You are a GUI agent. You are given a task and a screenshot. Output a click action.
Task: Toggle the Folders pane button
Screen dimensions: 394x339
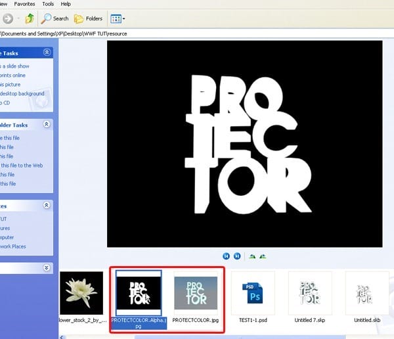point(88,18)
